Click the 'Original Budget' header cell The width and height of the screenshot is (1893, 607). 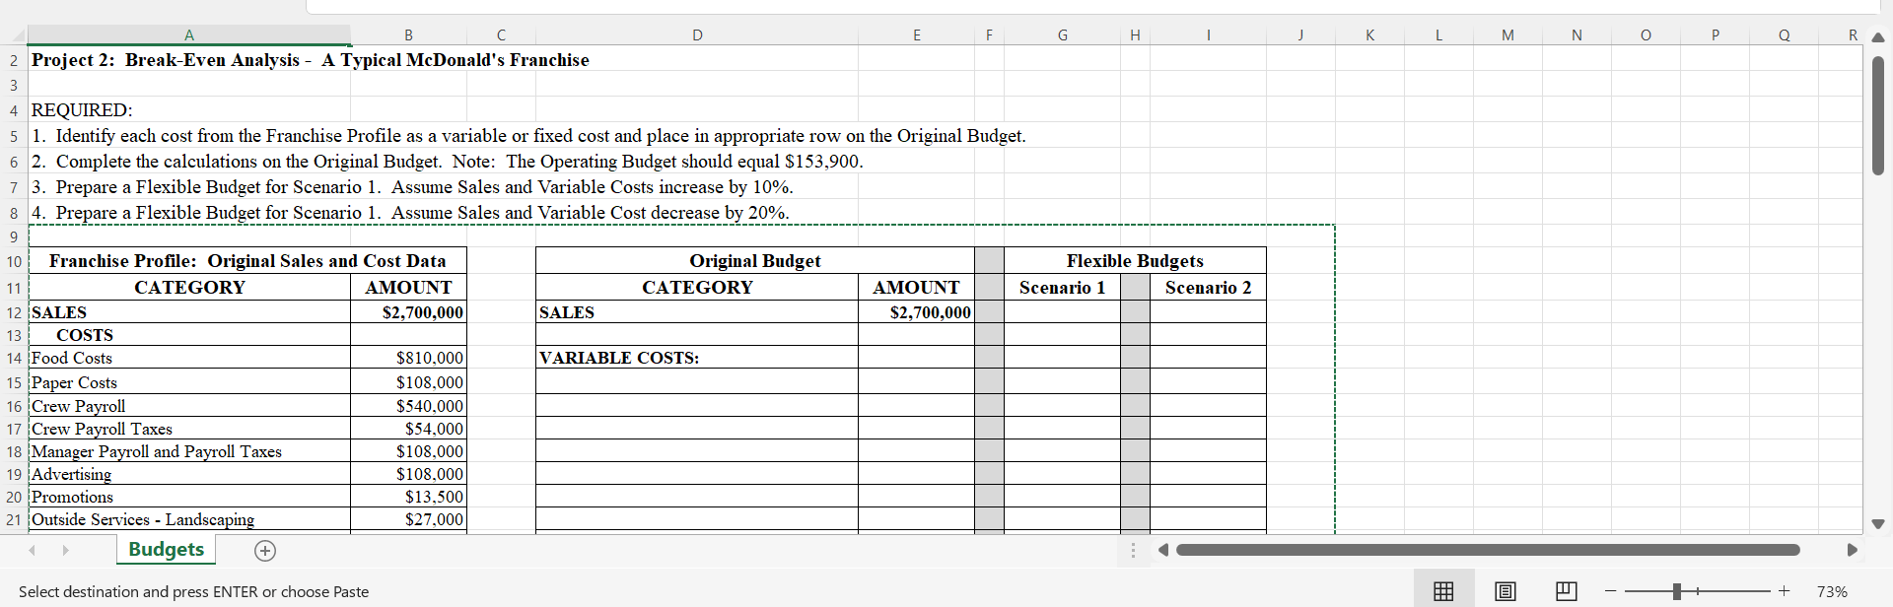pos(755,261)
